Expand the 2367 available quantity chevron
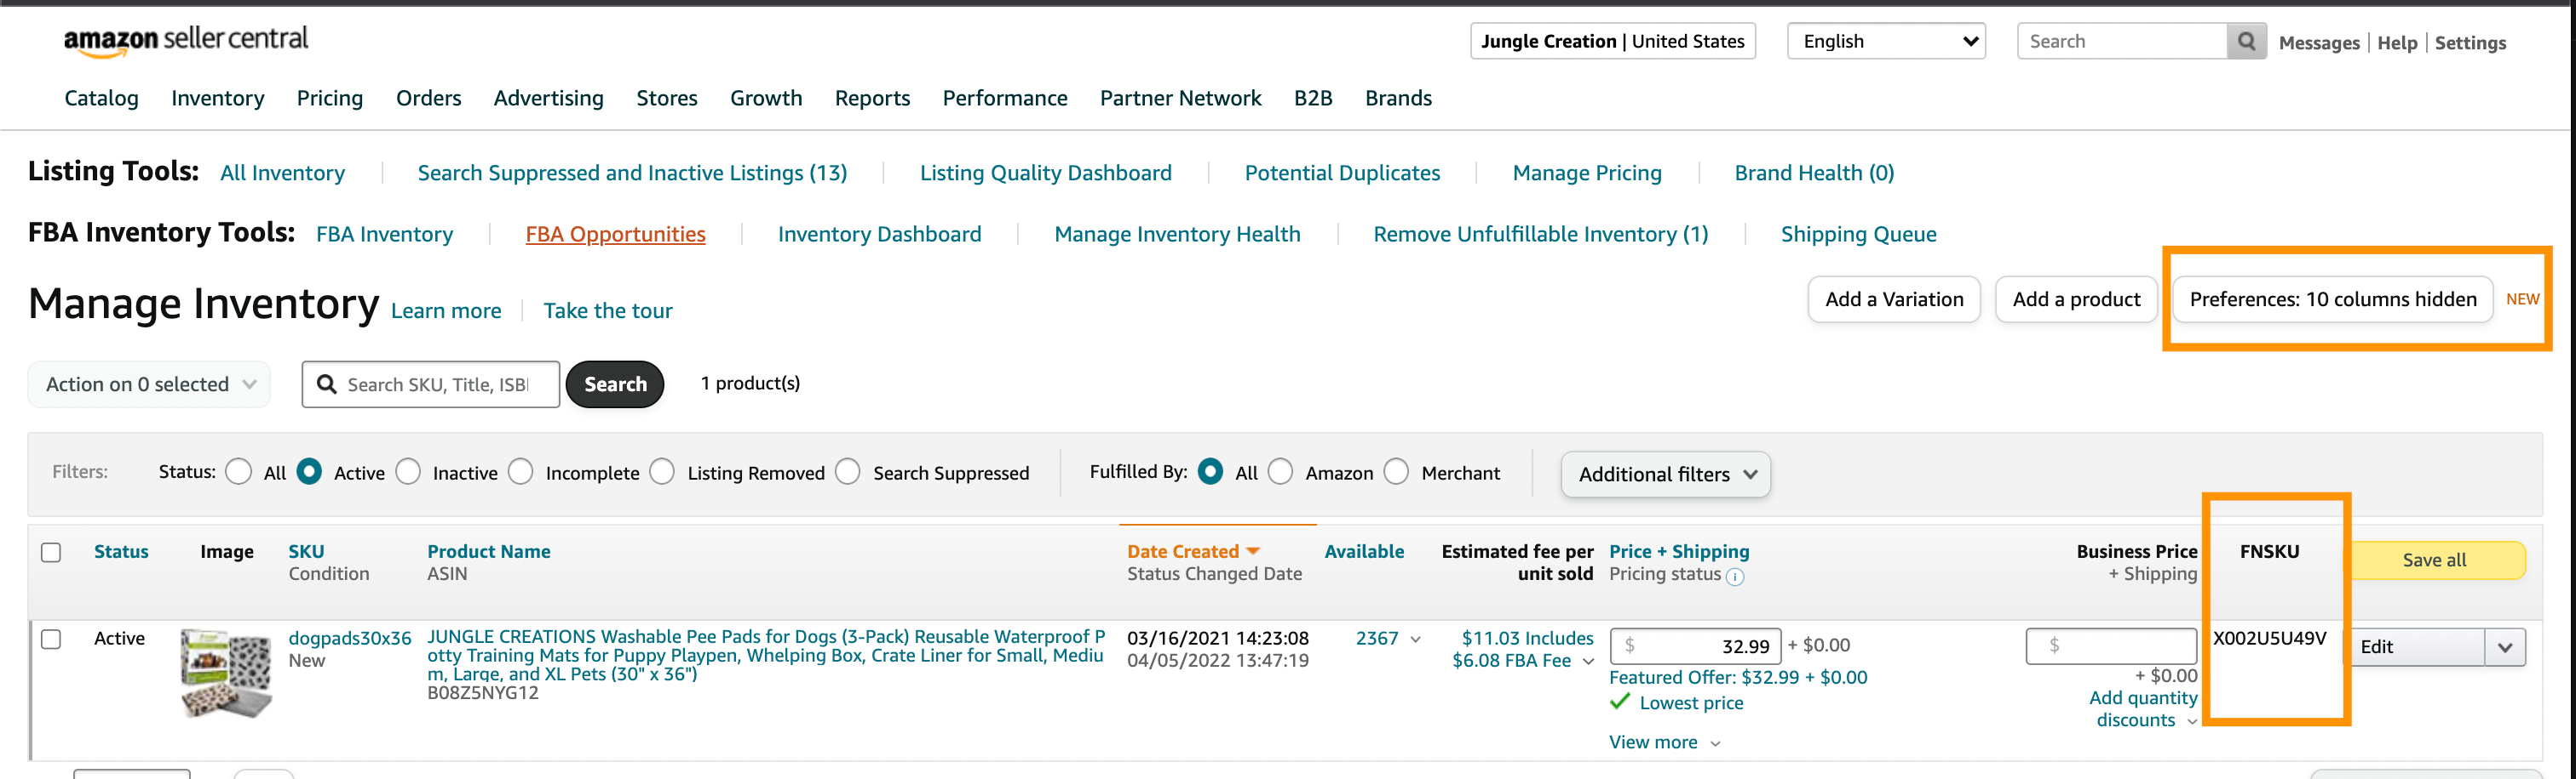Viewport: 2576px width, 779px height. click(x=1415, y=640)
